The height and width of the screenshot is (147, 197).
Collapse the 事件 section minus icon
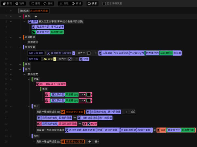click(20, 16)
